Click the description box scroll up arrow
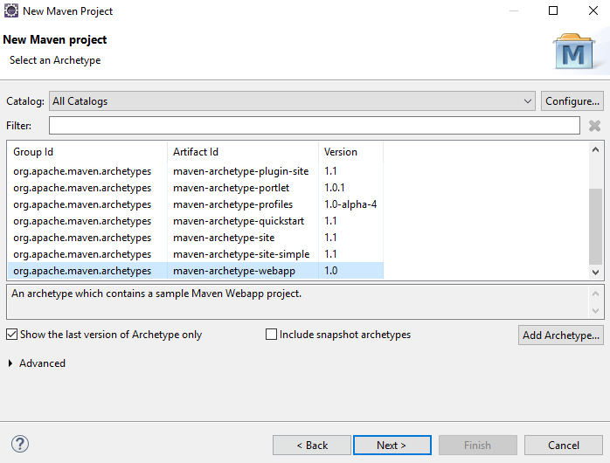The image size is (610, 463). pos(595,294)
